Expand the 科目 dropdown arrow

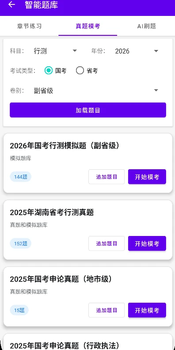point(75,51)
